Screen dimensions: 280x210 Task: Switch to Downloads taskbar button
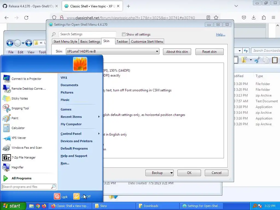(x=157, y=206)
